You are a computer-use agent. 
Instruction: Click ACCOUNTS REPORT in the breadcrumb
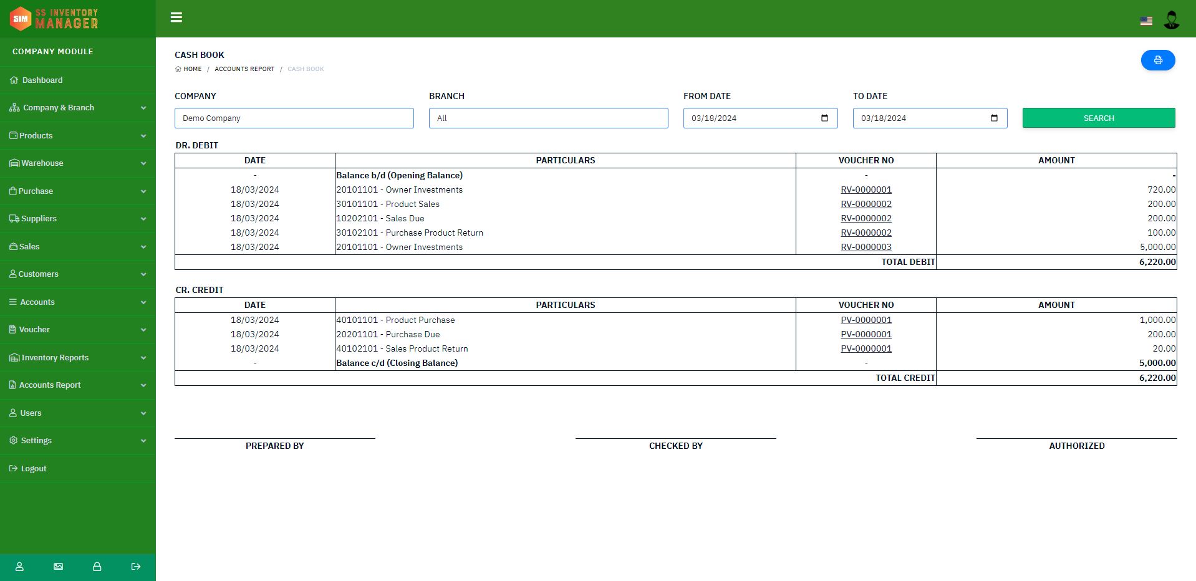244,69
